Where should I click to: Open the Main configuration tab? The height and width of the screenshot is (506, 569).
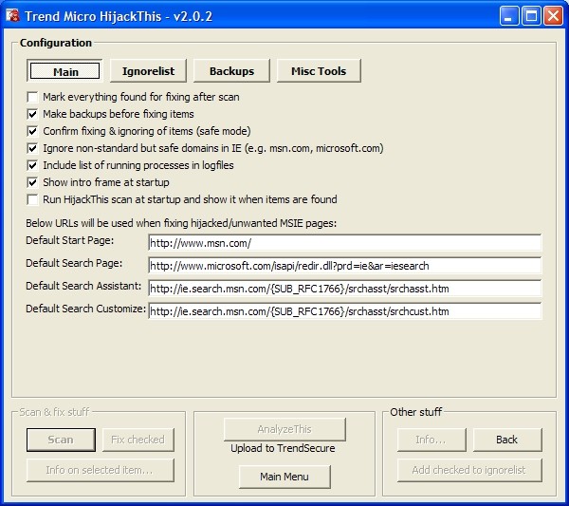64,71
